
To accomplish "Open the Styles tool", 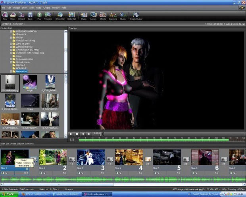I will [84, 16].
